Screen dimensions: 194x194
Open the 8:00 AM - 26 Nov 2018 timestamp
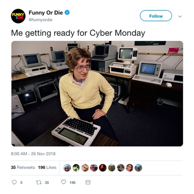point(33,154)
